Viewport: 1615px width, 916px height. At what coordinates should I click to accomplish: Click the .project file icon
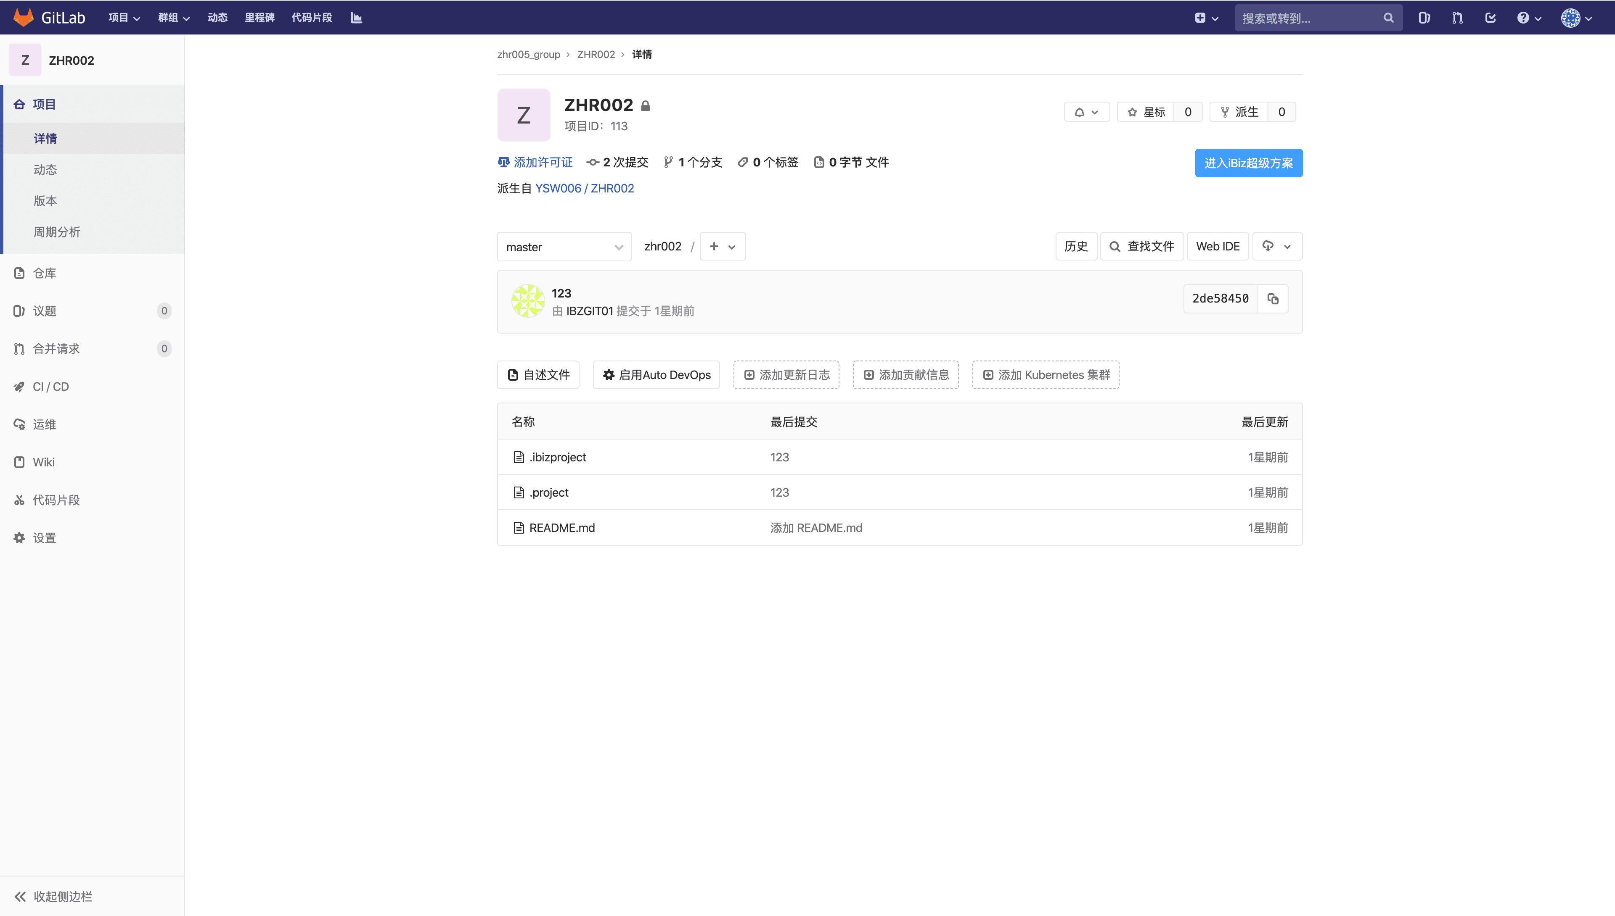519,492
